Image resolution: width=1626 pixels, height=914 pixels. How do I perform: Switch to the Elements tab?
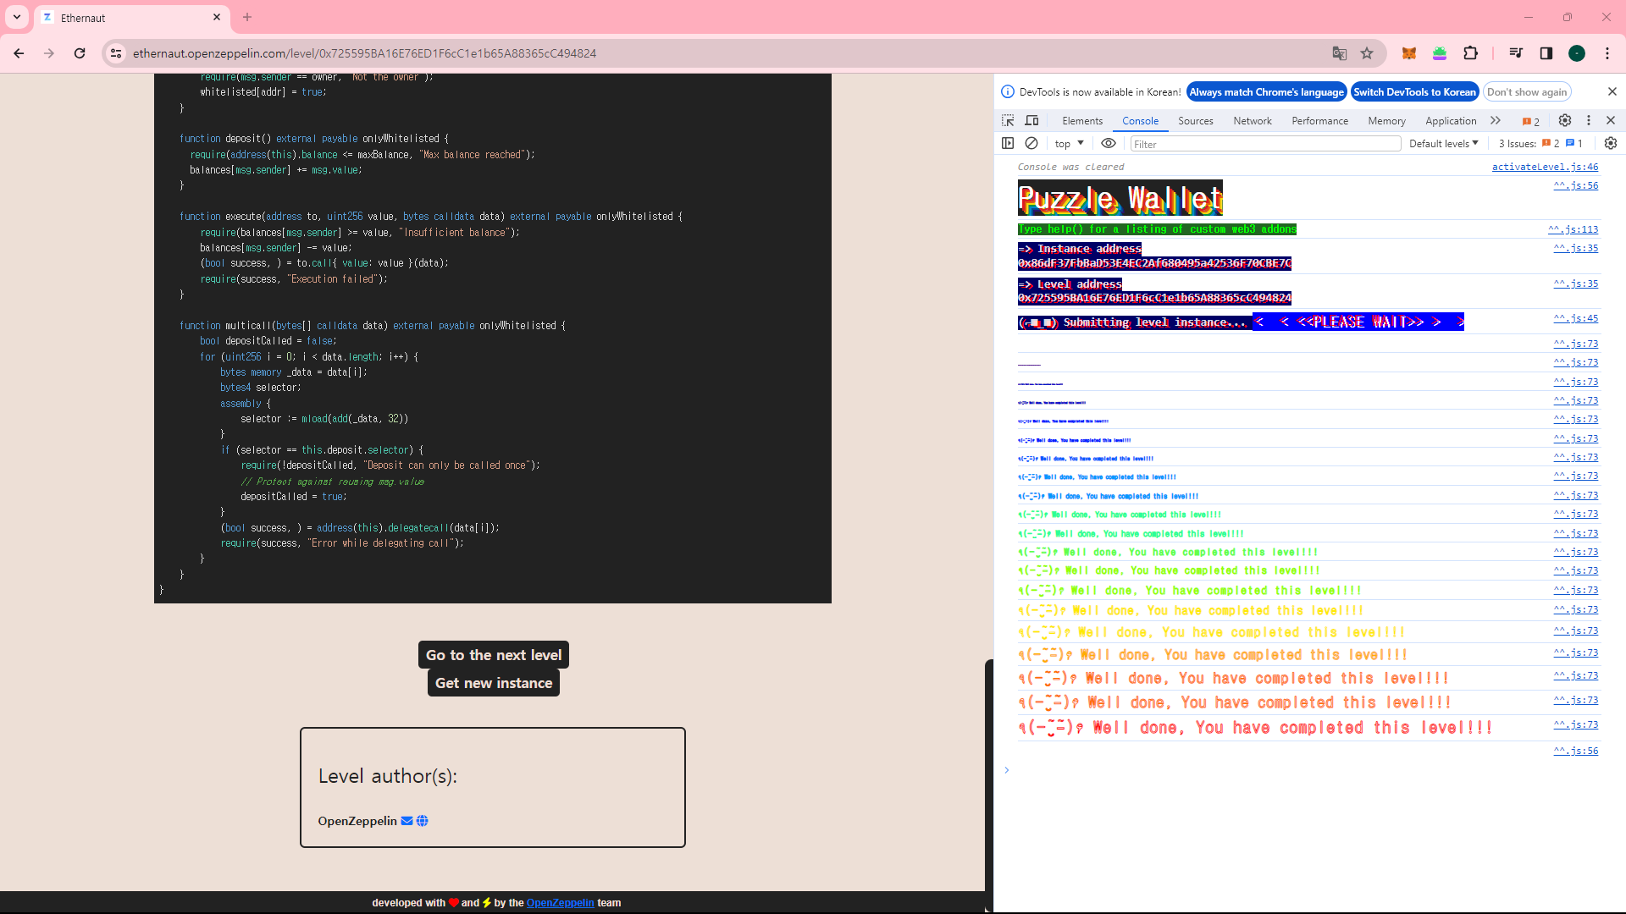[1082, 121]
